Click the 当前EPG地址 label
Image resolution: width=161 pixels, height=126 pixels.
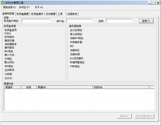(x=77, y=38)
